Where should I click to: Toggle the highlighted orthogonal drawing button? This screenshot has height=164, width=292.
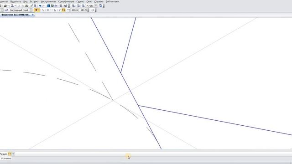tap(64, 10)
